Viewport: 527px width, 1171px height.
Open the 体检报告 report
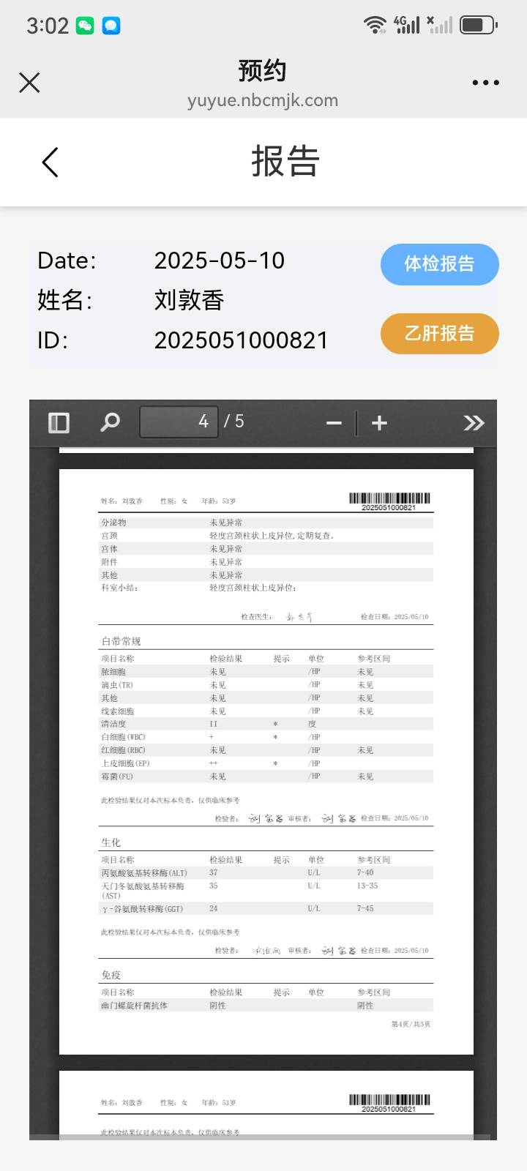[439, 264]
